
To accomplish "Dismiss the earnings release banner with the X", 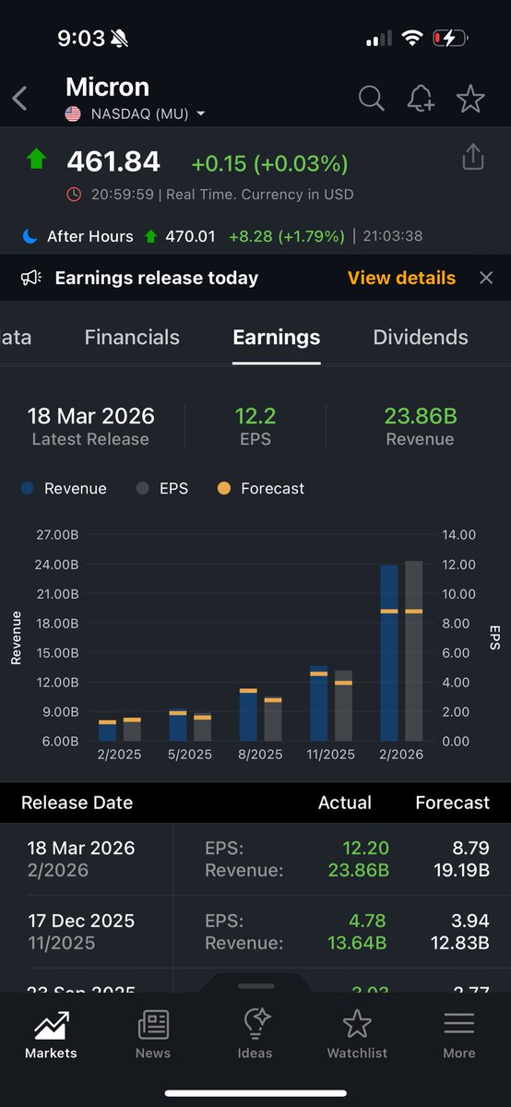I will pyautogui.click(x=486, y=278).
